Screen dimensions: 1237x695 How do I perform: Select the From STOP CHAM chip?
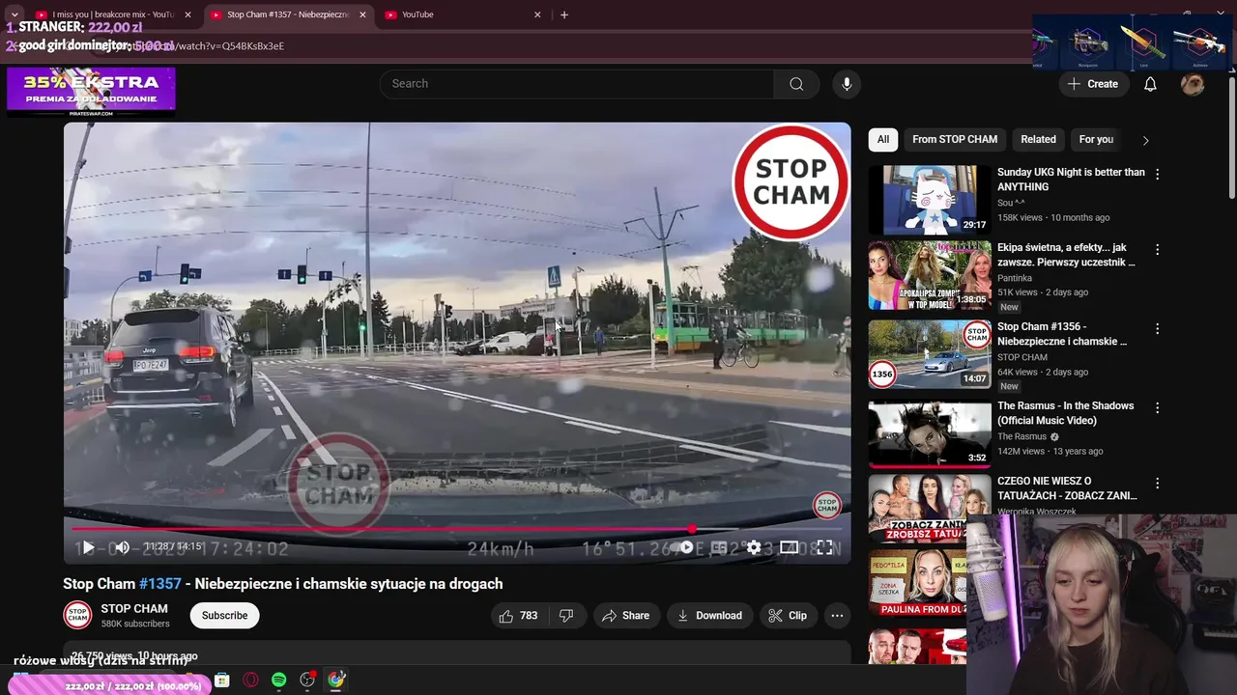coord(955,139)
